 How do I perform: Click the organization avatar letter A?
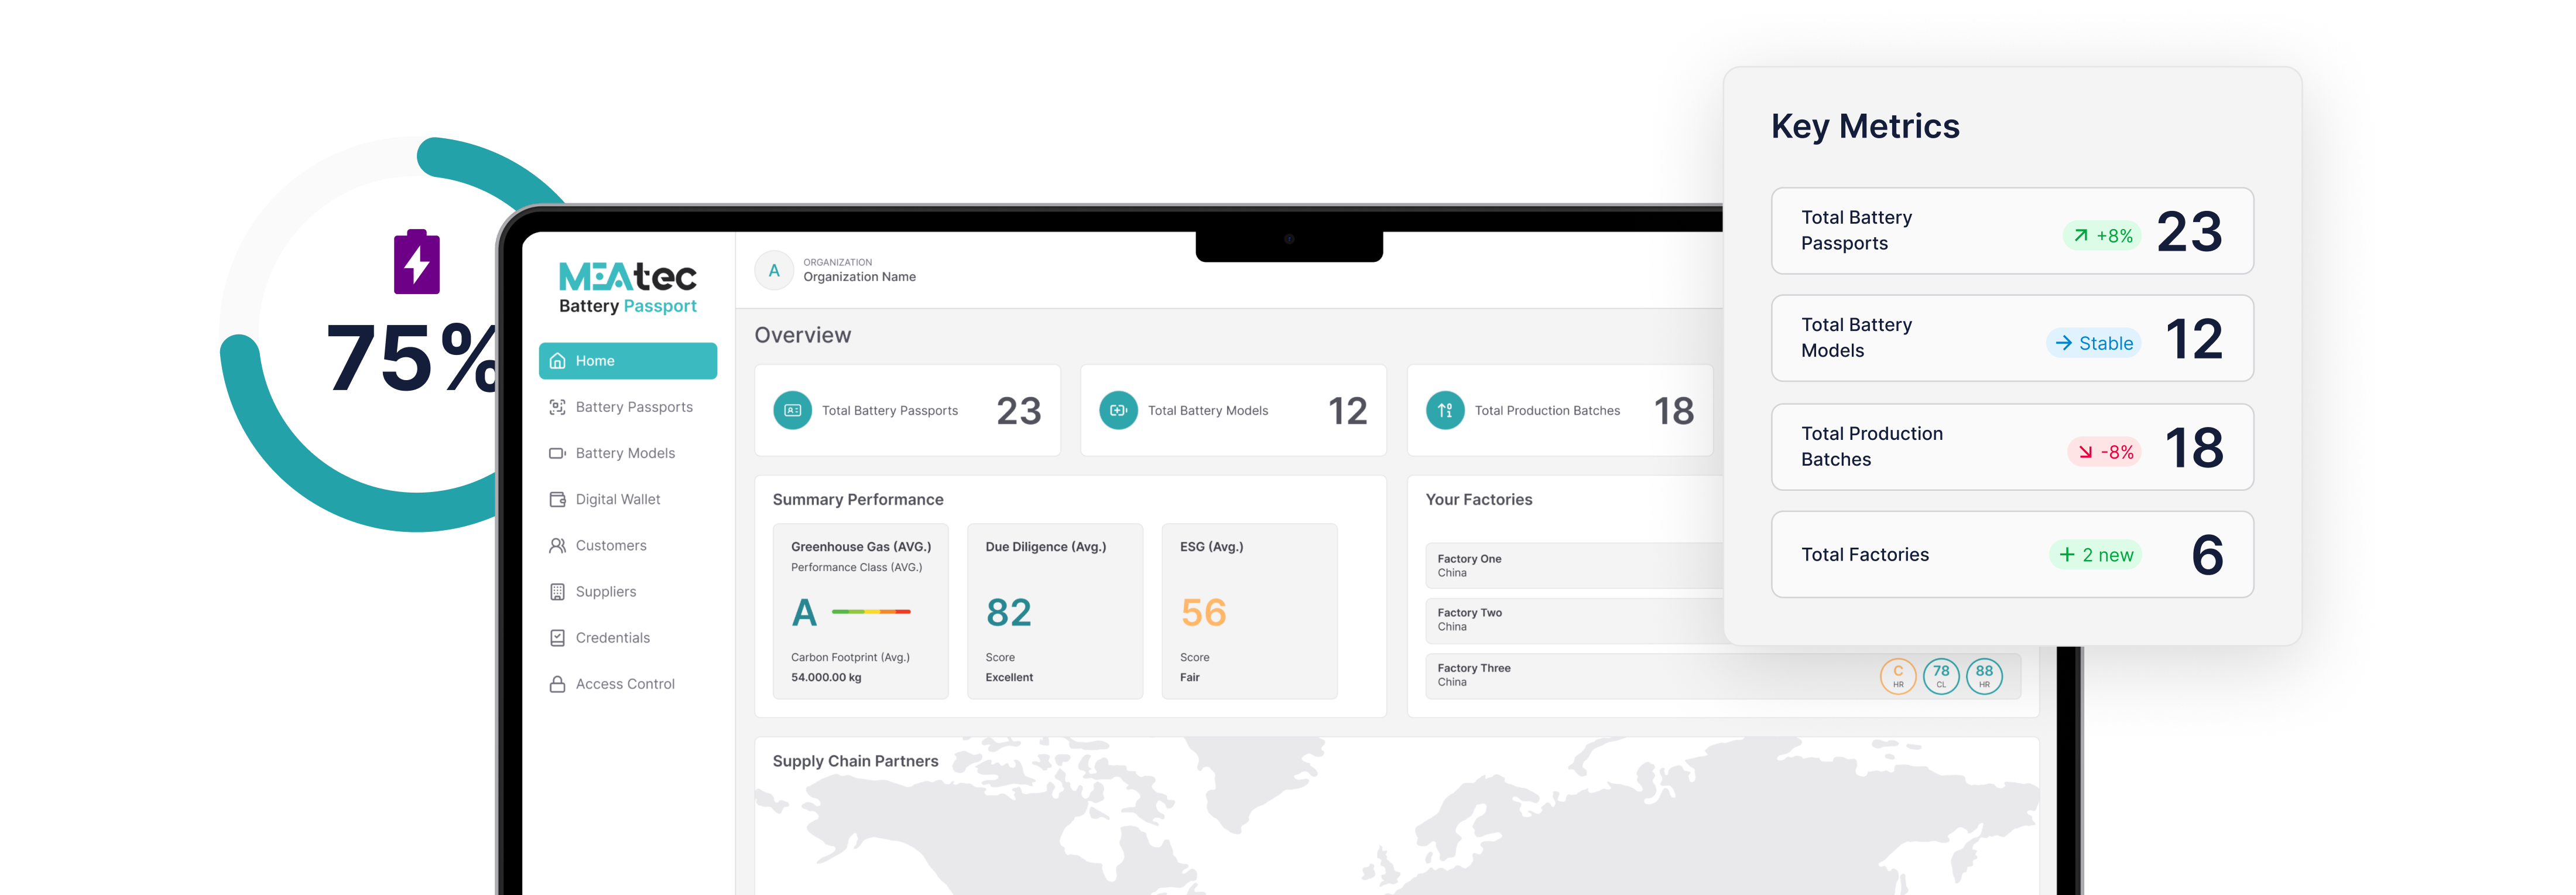pyautogui.click(x=773, y=271)
